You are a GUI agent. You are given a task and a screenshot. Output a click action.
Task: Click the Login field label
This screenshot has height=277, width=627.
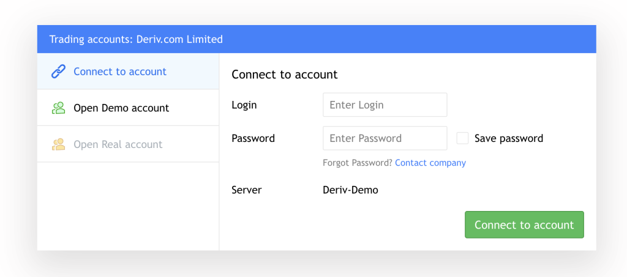pyautogui.click(x=244, y=105)
